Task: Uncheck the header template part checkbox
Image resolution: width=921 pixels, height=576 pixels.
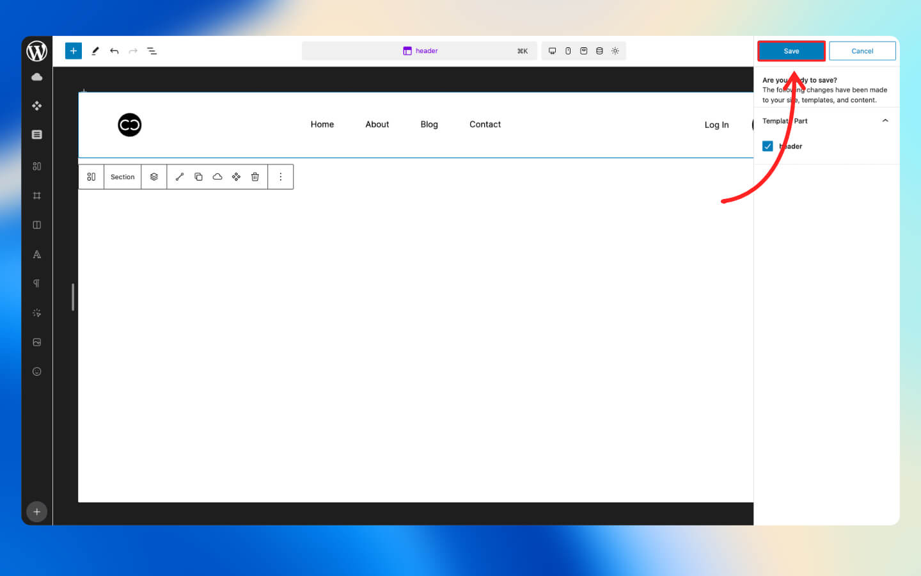Action: click(767, 147)
